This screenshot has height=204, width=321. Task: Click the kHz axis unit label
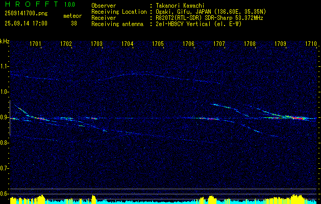(5, 41)
